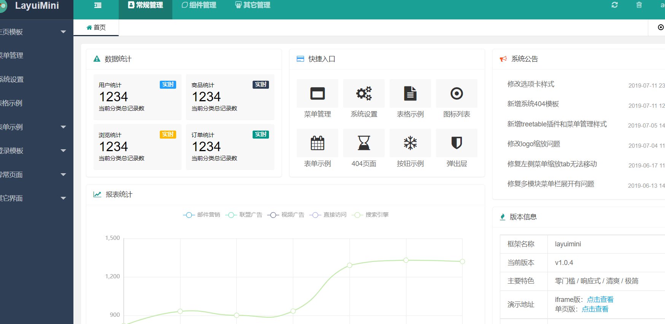Click the green 实时 badge on 订单统计
665x324 pixels.
(261, 134)
